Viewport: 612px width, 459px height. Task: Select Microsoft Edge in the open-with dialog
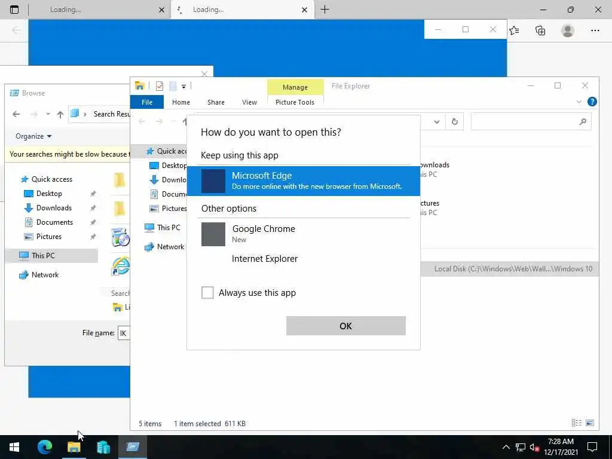304,180
